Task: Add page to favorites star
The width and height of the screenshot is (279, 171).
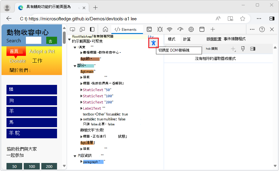Action: [x=243, y=19]
